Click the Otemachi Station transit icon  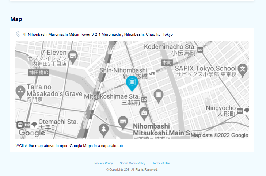click(x=20, y=125)
